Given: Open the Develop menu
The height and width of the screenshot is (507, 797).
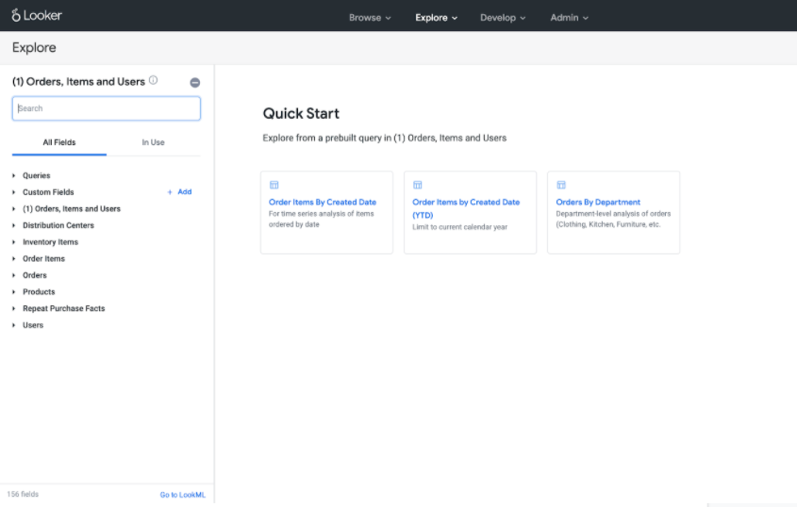Looking at the screenshot, I should 503,17.
